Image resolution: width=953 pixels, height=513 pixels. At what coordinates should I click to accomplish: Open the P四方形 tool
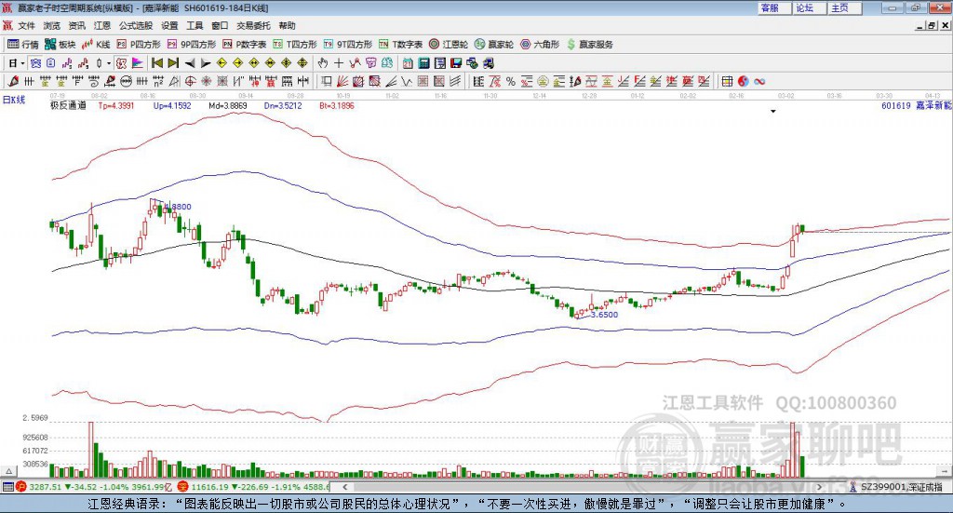[139, 45]
